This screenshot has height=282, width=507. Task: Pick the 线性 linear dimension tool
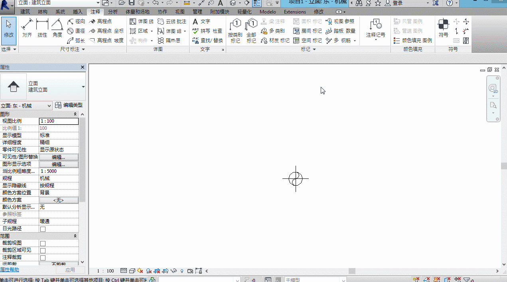(x=42, y=29)
